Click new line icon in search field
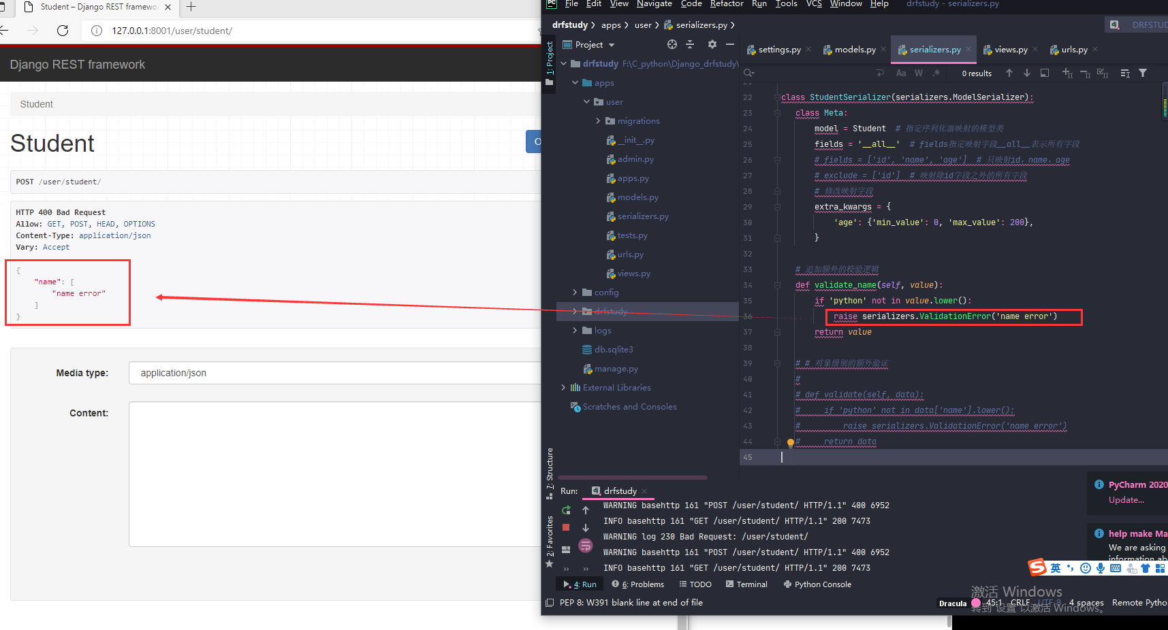This screenshot has width=1168, height=630. click(x=880, y=73)
